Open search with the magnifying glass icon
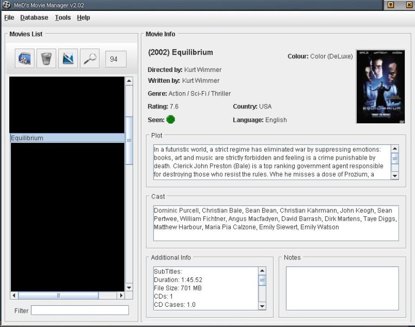 (x=90, y=58)
